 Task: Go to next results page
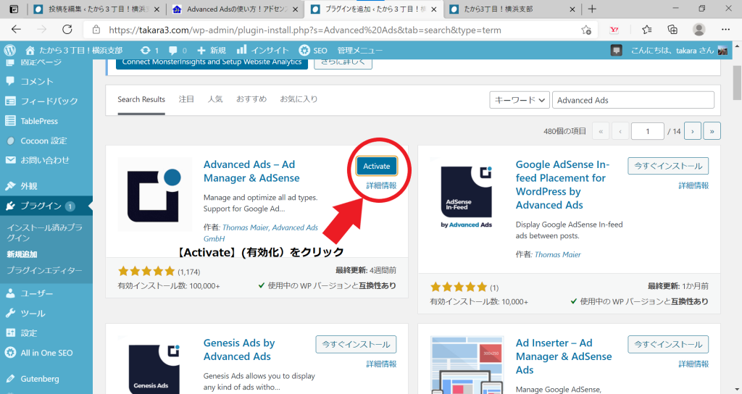point(692,131)
